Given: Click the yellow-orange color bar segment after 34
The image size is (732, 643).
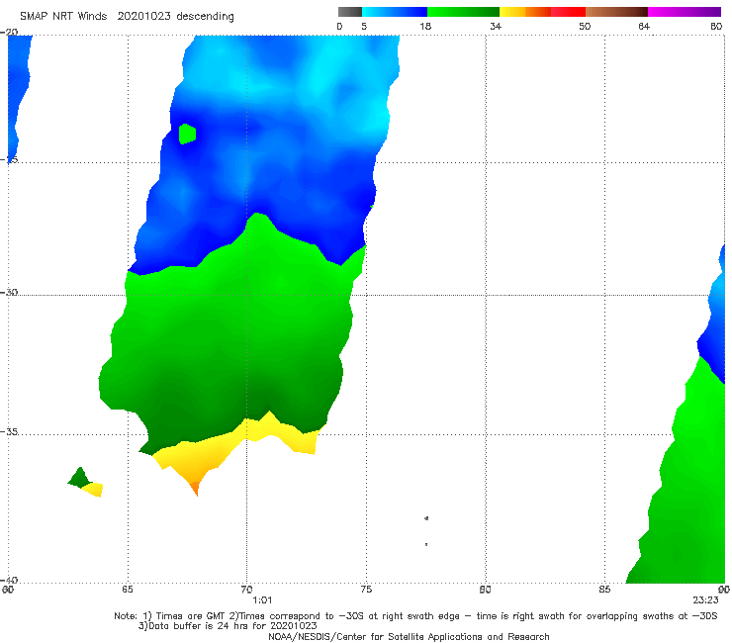Looking at the screenshot, I should (525, 12).
